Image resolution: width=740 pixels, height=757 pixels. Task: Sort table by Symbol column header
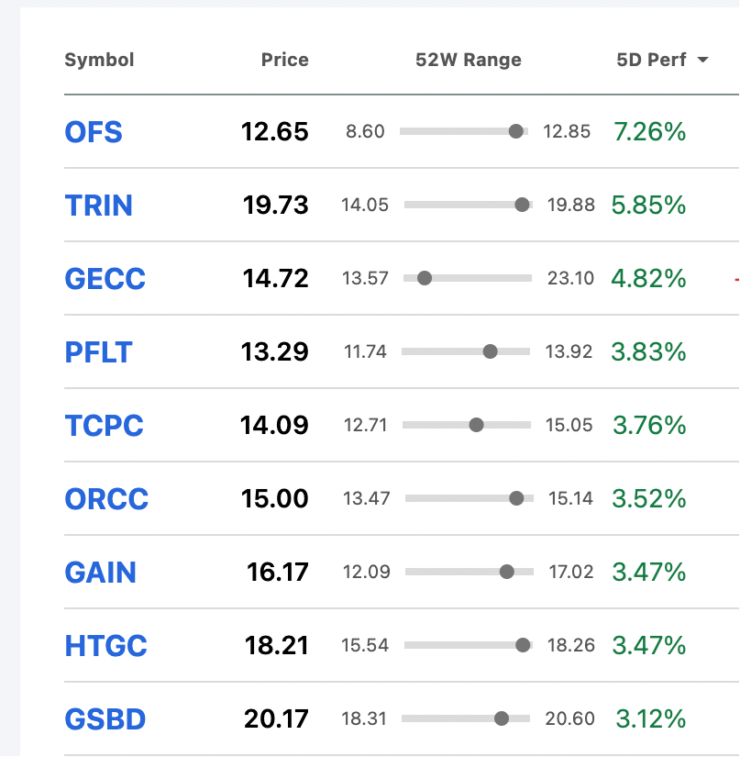click(99, 61)
